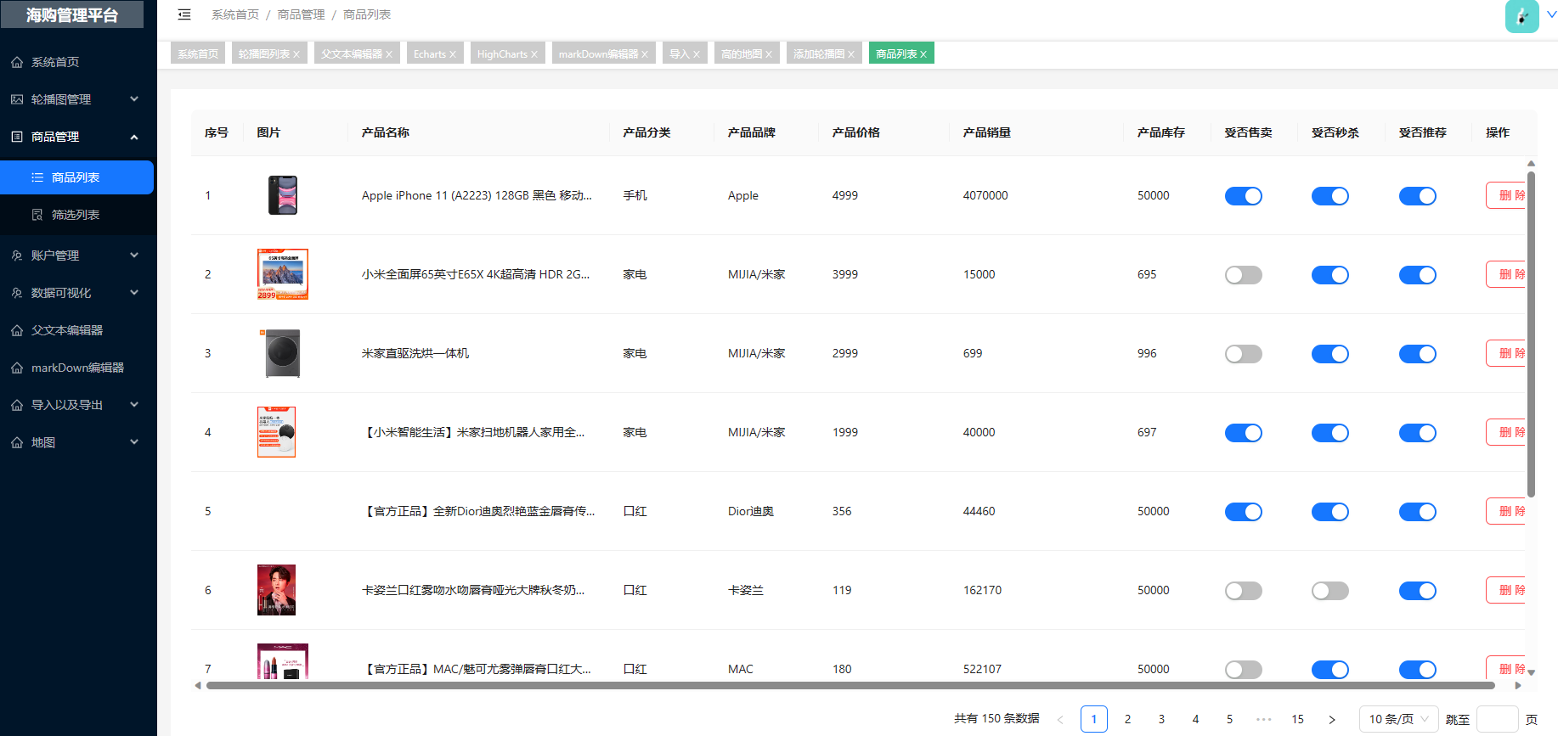This screenshot has height=736, width=1558.
Task: Click the horizontal table scrollbar
Action: pyautogui.click(x=850, y=685)
